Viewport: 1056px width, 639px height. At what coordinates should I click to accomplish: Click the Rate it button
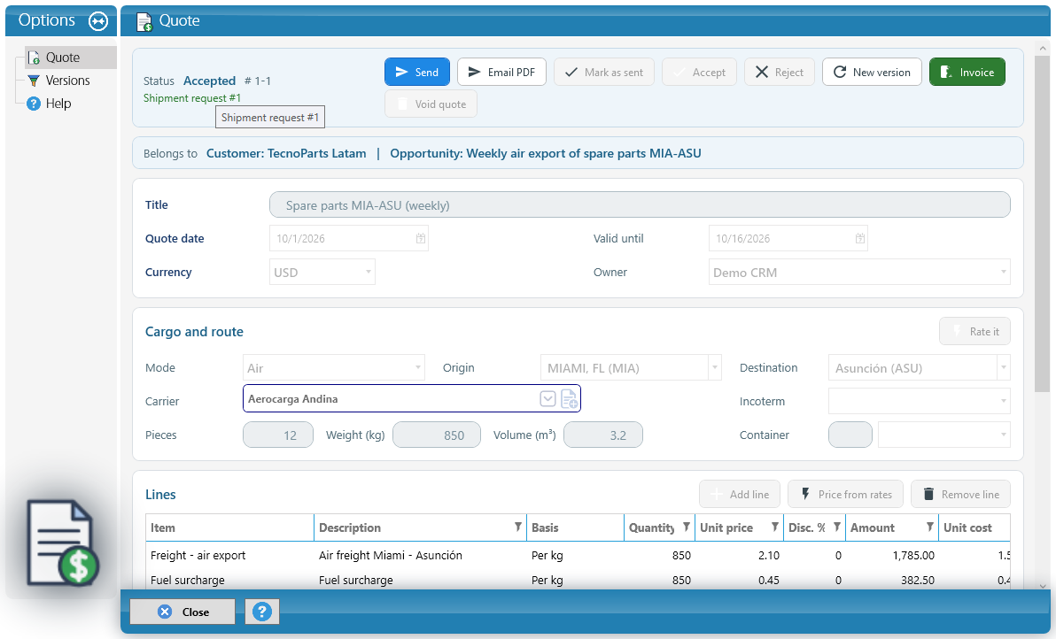[974, 332]
